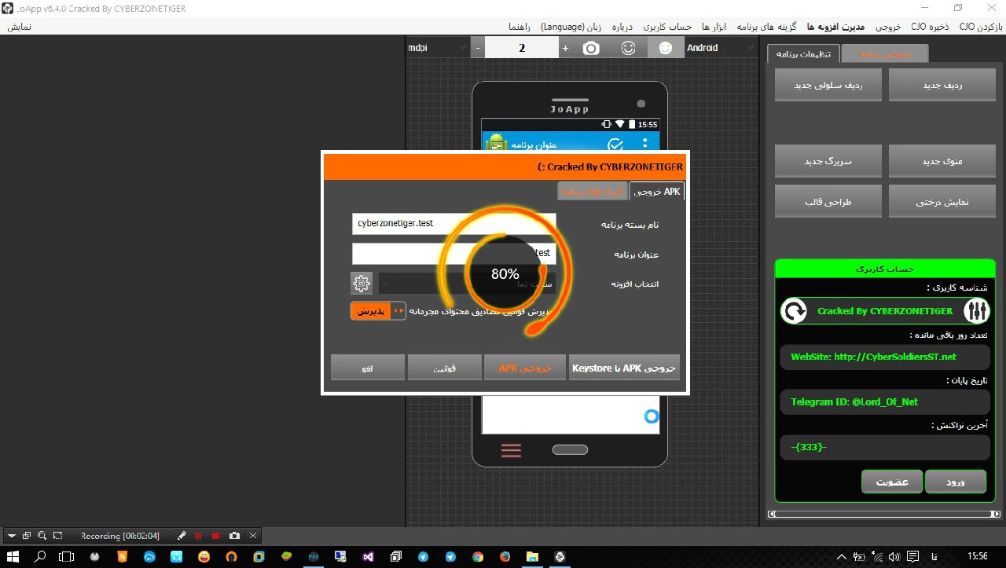This screenshot has width=1006, height=568.
Task: Click the خروجی APK export button
Action: coord(526,368)
